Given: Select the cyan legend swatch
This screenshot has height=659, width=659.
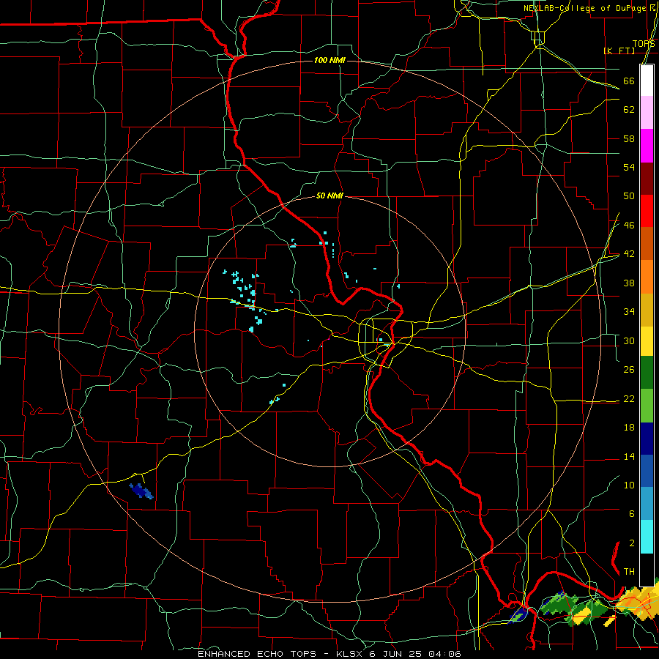Looking at the screenshot, I should (x=647, y=537).
